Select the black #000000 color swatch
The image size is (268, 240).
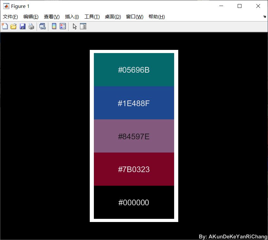click(x=134, y=202)
